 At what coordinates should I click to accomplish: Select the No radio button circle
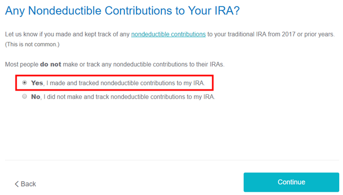25,96
